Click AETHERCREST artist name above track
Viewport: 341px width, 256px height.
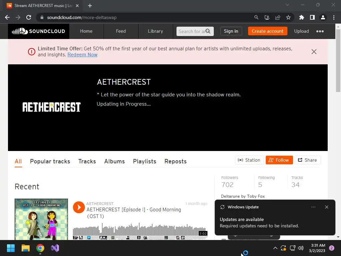tap(100, 204)
